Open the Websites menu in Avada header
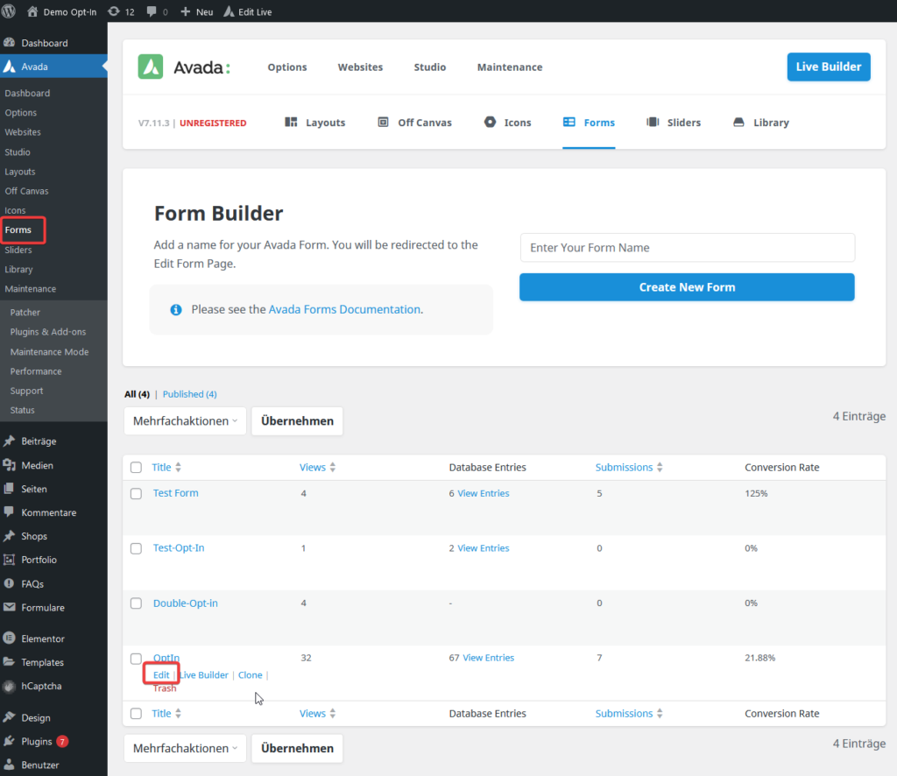 point(360,67)
